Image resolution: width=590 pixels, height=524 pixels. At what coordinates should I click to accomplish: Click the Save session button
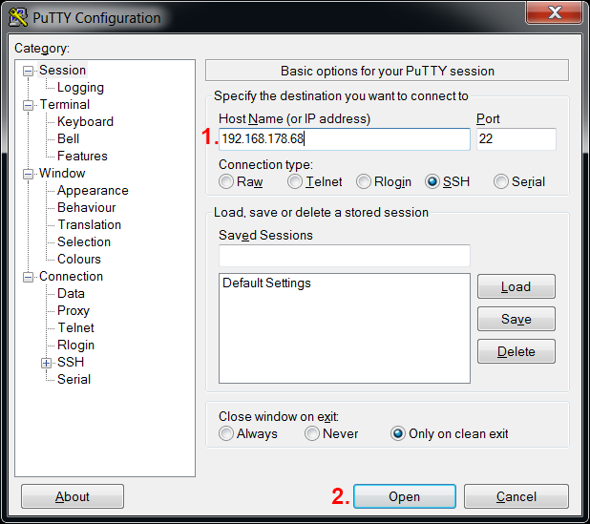tap(516, 319)
